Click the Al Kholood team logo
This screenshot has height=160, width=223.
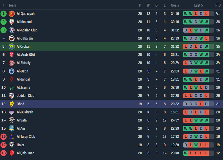tap(12, 22)
